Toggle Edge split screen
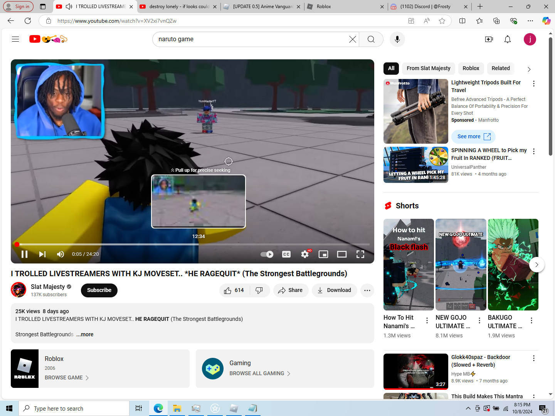Viewport: 555px width, 416px height. click(x=462, y=21)
